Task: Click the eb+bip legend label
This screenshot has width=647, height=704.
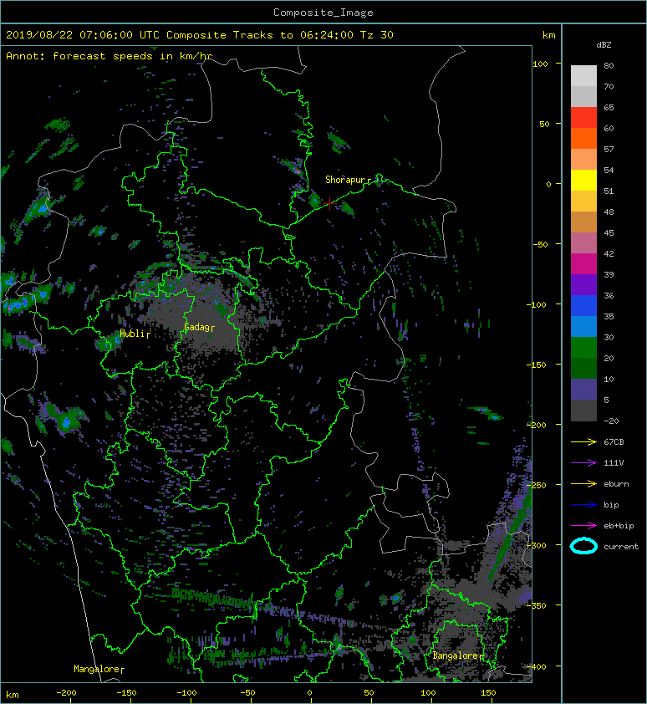Action: tap(619, 525)
